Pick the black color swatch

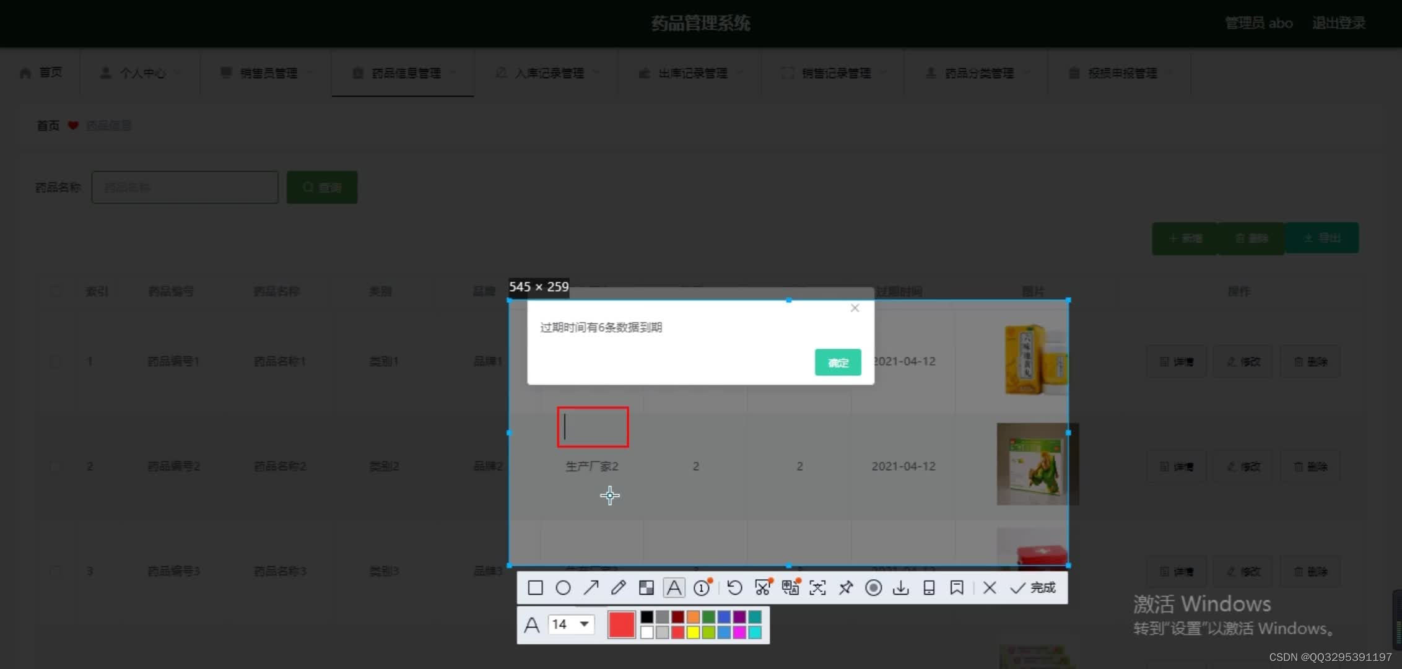647,617
